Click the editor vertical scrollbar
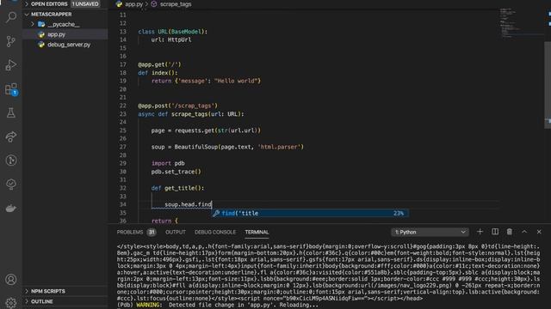Viewport: 551px width, 309px height. [548, 85]
